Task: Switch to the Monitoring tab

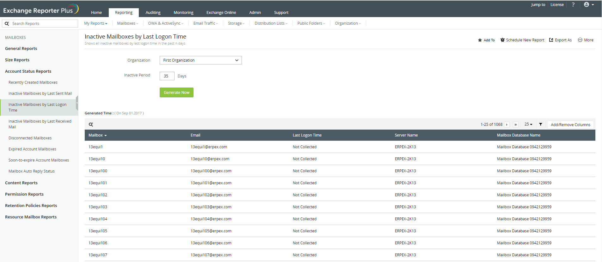Action: click(x=183, y=13)
